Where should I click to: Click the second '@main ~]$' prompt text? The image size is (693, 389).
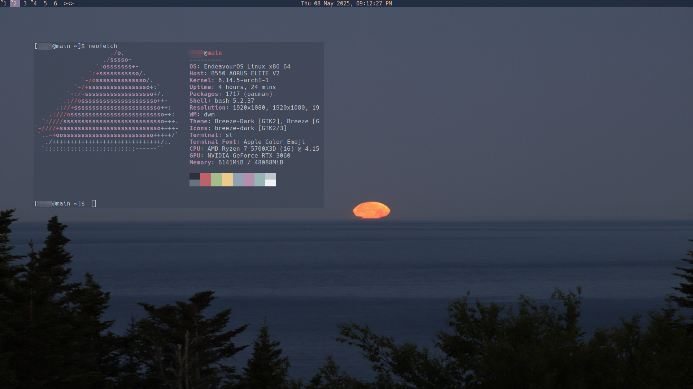pyautogui.click(x=69, y=204)
